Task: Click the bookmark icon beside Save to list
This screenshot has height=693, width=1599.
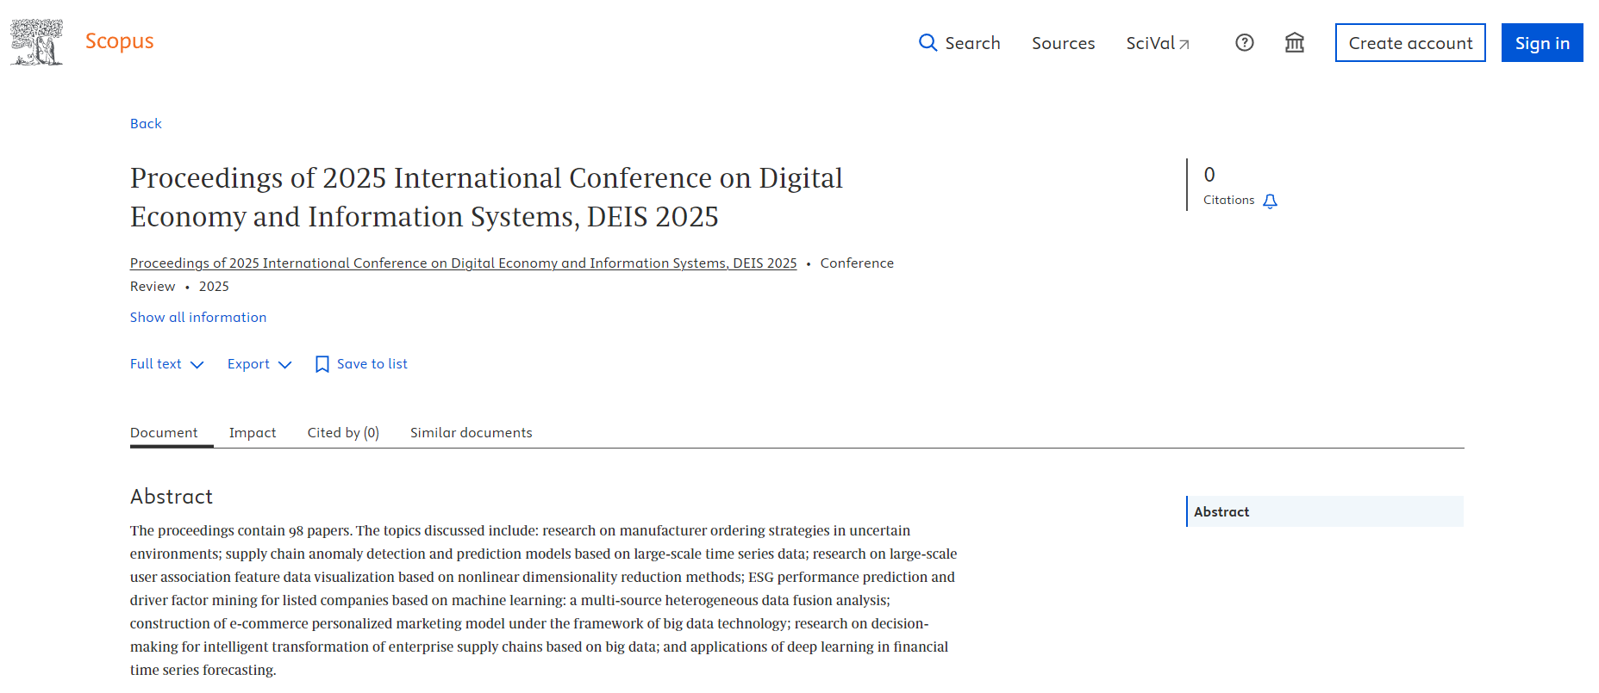Action: point(322,364)
